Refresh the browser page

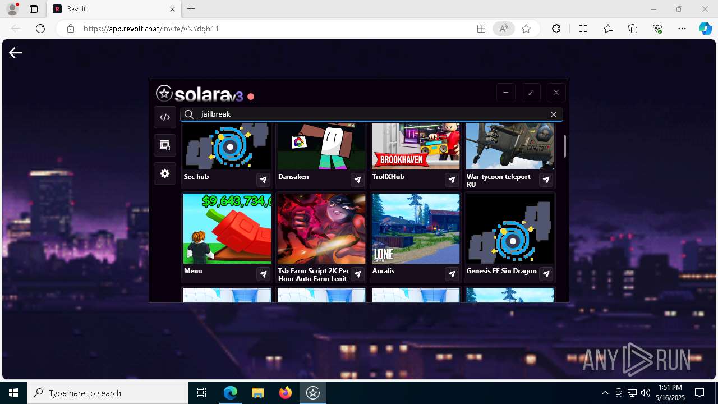click(x=40, y=29)
